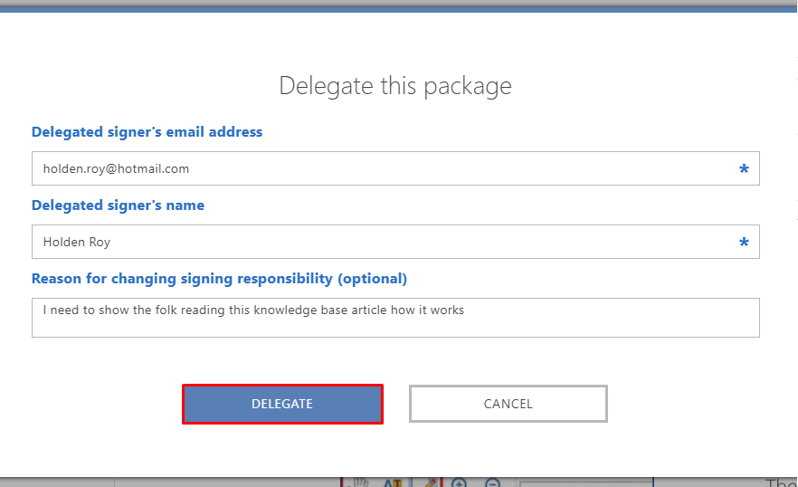The image size is (798, 487).
Task: Click the partially visible "The" document text
Action: tap(781, 482)
